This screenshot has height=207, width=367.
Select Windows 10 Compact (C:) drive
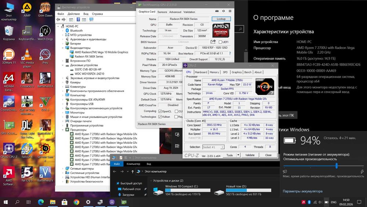point(182,190)
